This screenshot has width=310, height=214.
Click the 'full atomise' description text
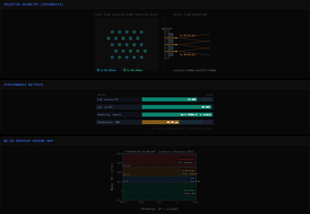pos(185,162)
